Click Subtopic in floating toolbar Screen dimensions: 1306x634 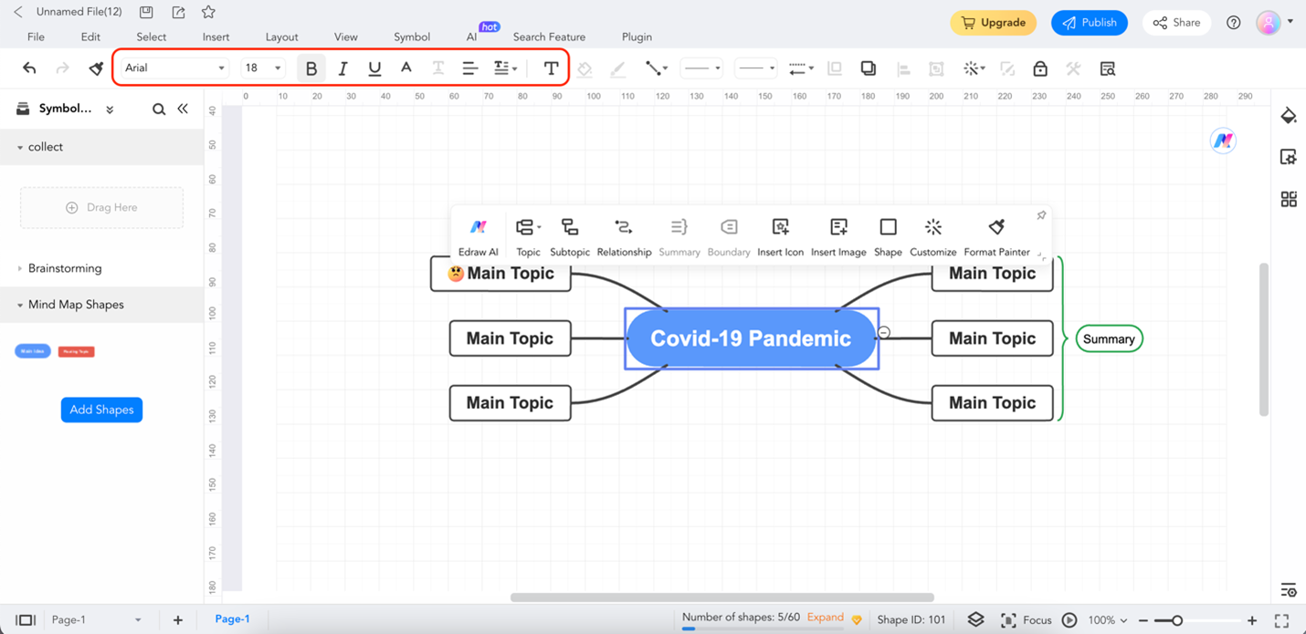[570, 237]
